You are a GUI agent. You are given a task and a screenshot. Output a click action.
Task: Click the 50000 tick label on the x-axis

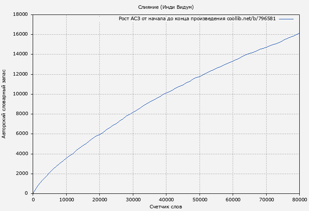(200, 200)
